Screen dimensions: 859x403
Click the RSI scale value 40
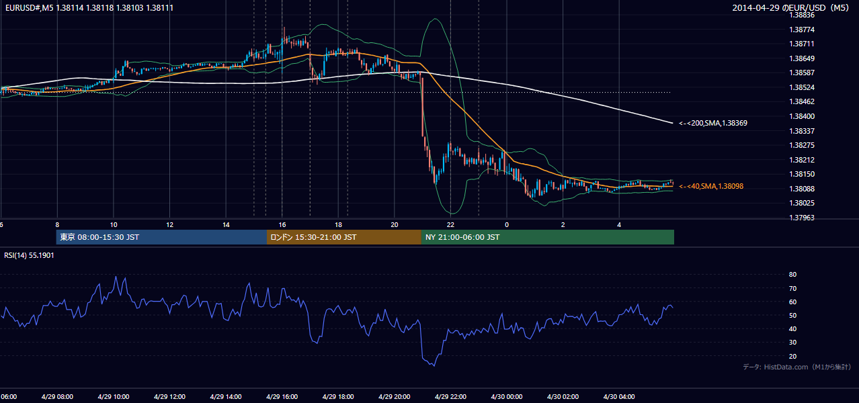point(793,328)
